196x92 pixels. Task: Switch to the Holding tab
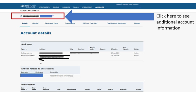tap(35, 23)
